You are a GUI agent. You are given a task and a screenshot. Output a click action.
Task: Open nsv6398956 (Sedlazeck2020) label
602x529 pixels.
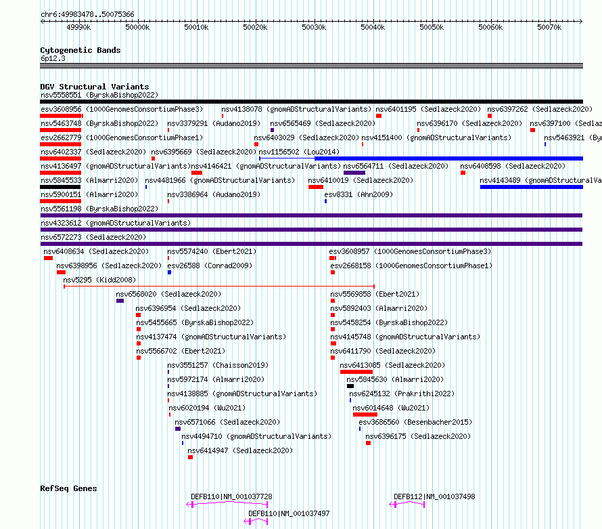coord(109,266)
